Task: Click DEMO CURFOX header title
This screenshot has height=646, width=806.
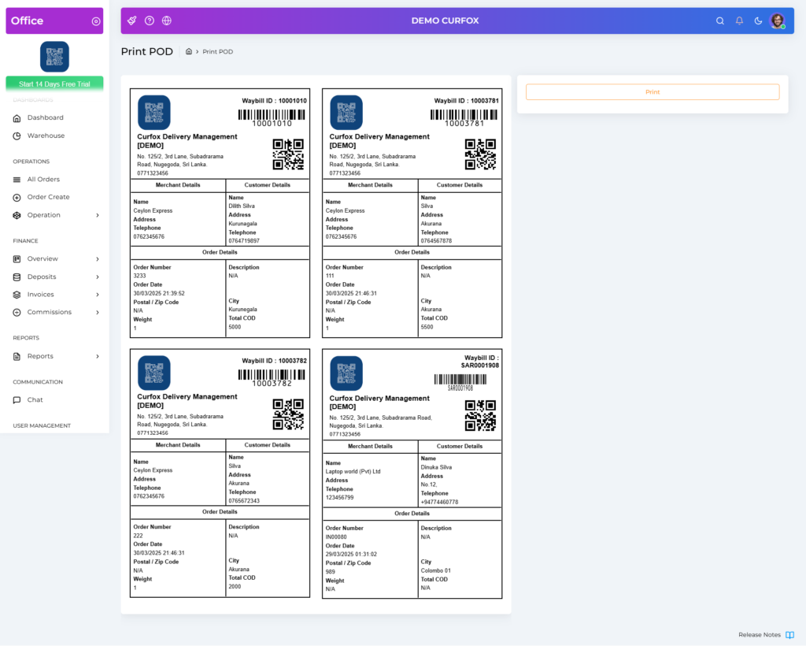Action: point(446,21)
